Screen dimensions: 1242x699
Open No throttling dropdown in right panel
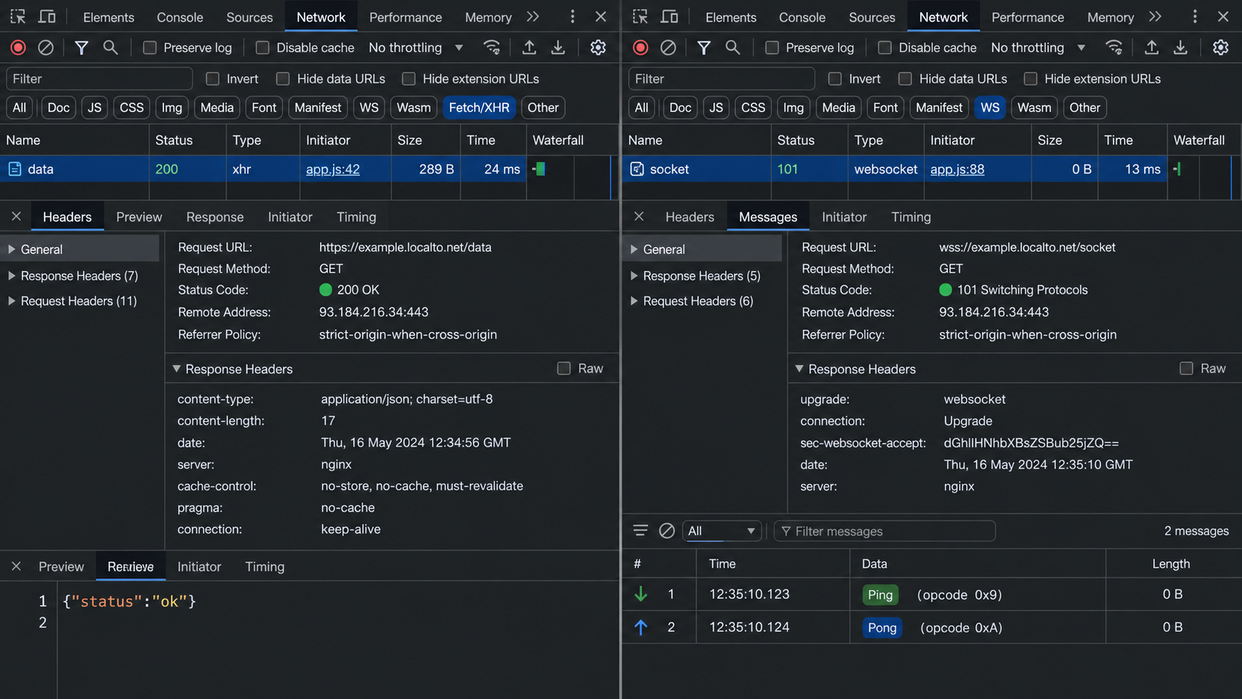[1038, 48]
